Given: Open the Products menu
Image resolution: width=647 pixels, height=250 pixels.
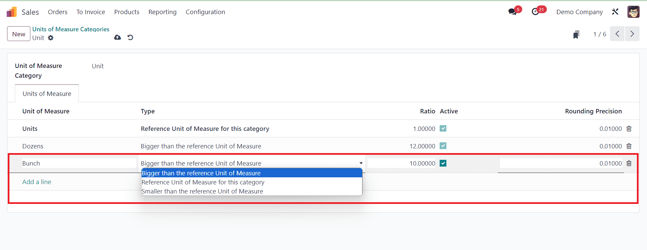Looking at the screenshot, I should 127,12.
